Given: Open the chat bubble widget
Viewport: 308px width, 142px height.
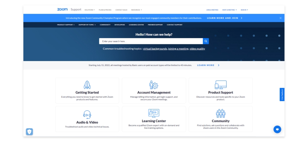Looking at the screenshot, I should tap(277, 129).
